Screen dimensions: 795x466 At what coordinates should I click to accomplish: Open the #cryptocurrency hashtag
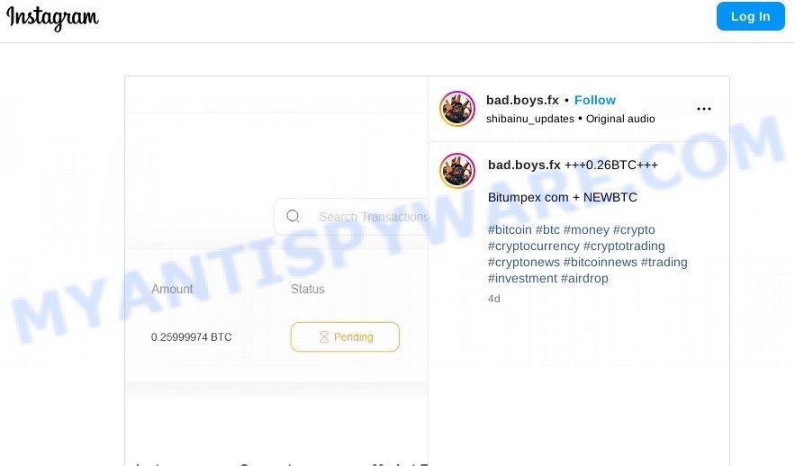point(533,246)
